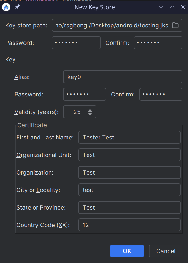Viewport: 188px width, 263px height.
Task: Click the title bar minimize chevron
Action: [x=161, y=7]
